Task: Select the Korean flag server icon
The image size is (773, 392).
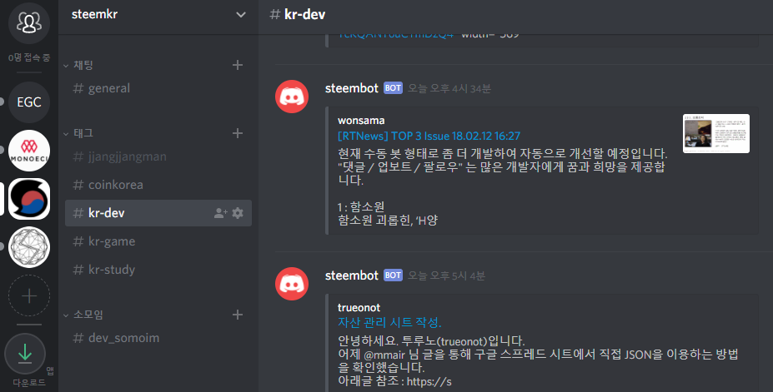Action: [29, 199]
